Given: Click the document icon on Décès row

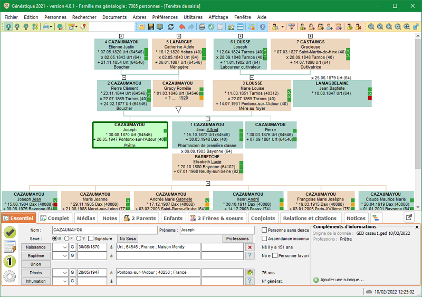Looking at the screenshot, I should [x=250, y=273].
